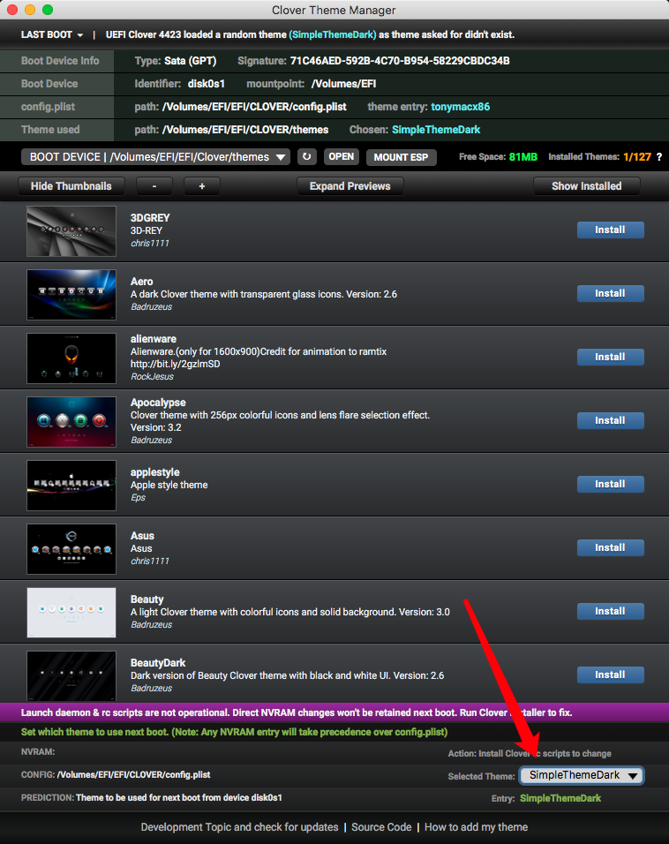This screenshot has width=669, height=844.
Task: Click Expand Previews button
Action: (350, 186)
